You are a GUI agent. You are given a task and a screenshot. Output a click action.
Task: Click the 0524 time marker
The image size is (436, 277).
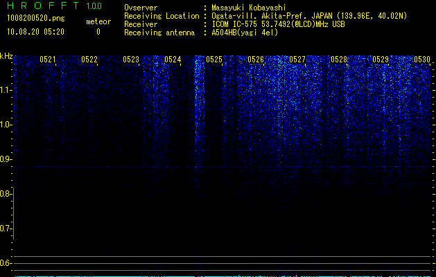(x=173, y=59)
